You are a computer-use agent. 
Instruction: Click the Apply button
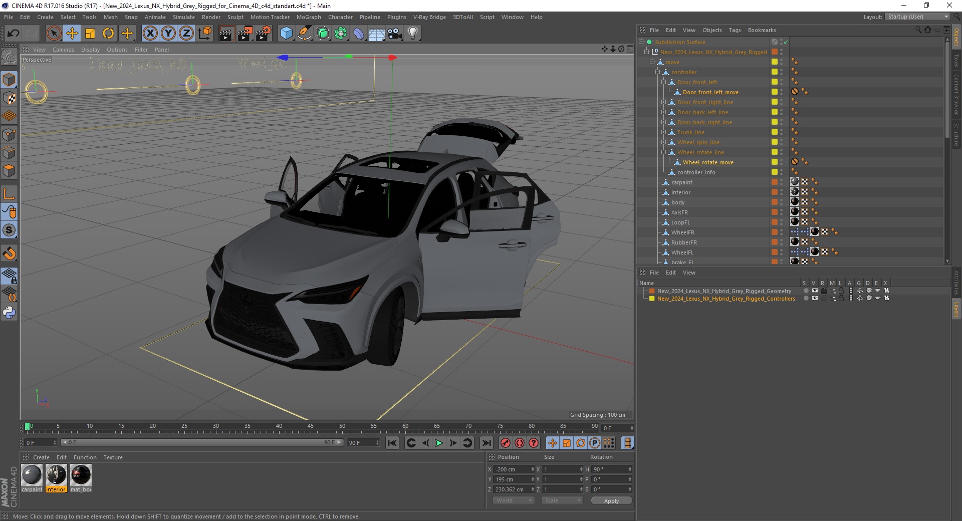click(x=611, y=500)
